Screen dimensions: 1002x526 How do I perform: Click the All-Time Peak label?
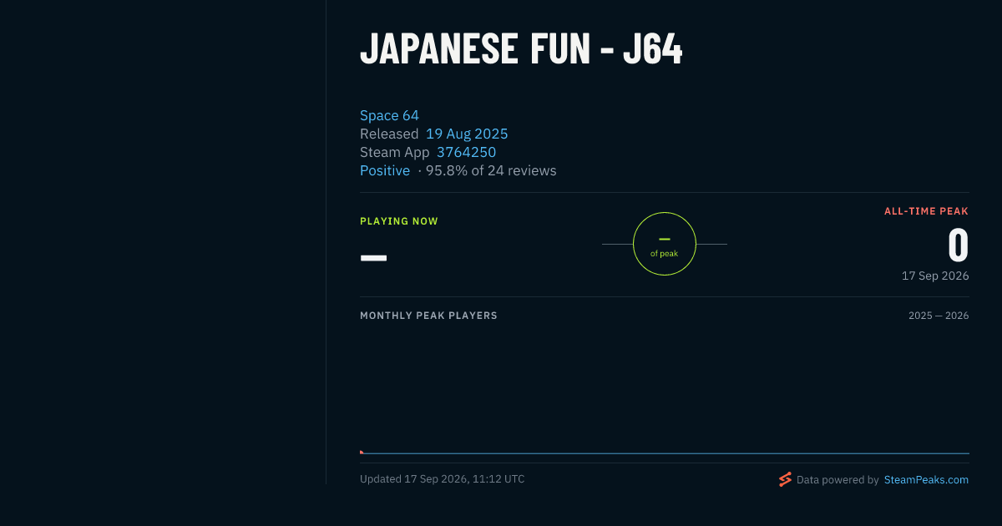[926, 211]
